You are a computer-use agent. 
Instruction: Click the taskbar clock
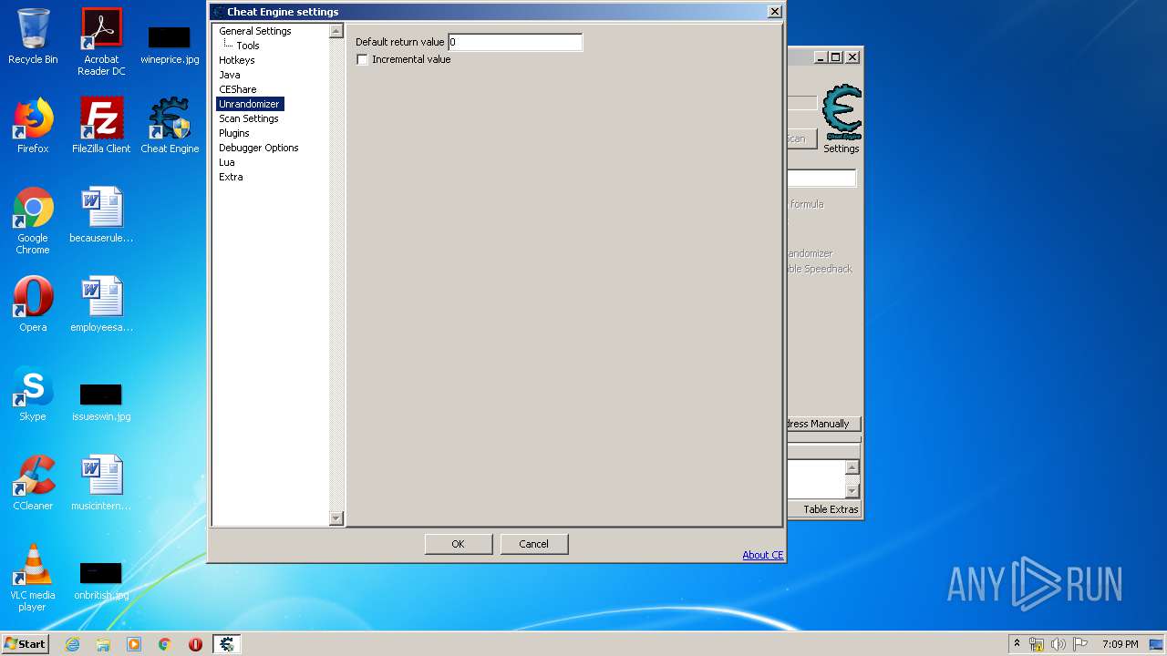click(1121, 644)
